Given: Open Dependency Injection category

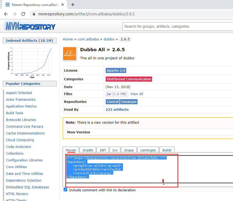Looking at the screenshot, I should tap(24, 180).
